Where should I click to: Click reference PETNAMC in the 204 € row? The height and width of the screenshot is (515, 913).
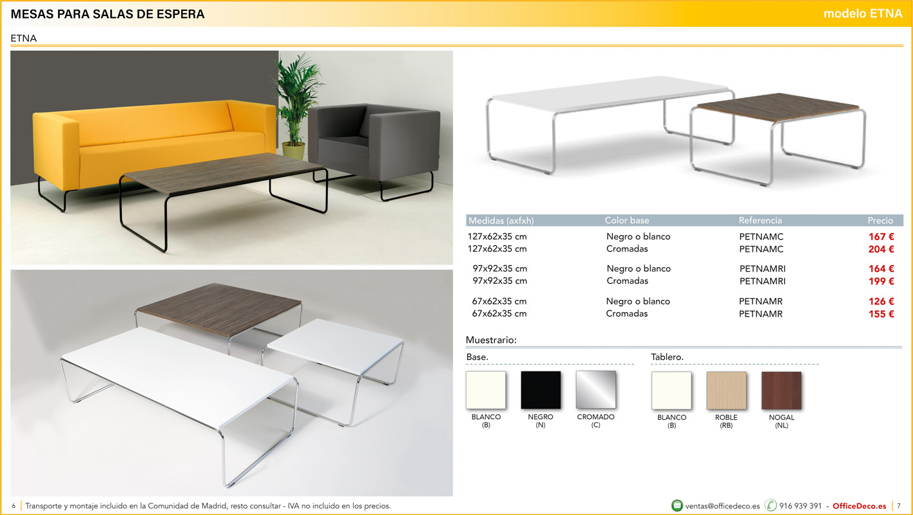[761, 249]
